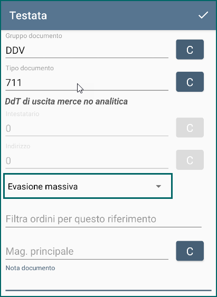Click the greyed-out C button next to Intestatario
The height and width of the screenshot is (297, 217).
pyautogui.click(x=190, y=128)
